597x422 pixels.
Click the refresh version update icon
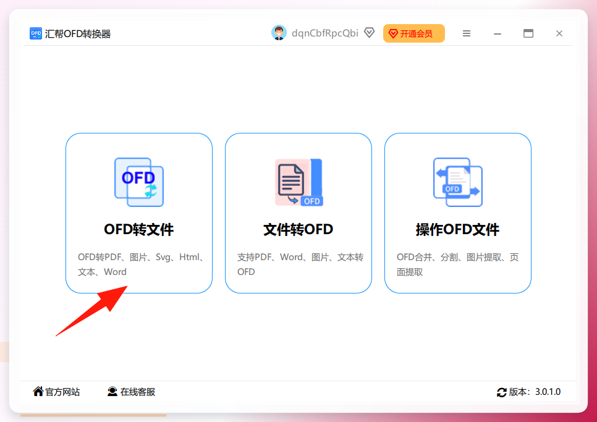502,392
